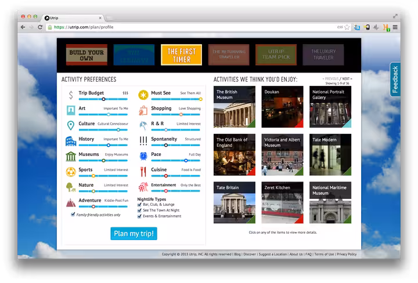Image resolution: width=418 pixels, height=283 pixels.
Task: Click the Spontaneity dashed lines icon
Action: [143, 141]
